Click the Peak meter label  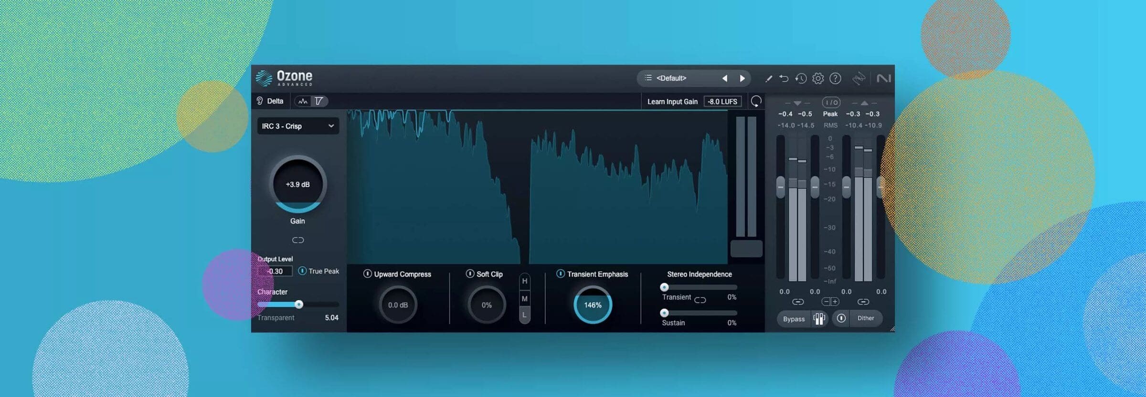pyautogui.click(x=830, y=114)
